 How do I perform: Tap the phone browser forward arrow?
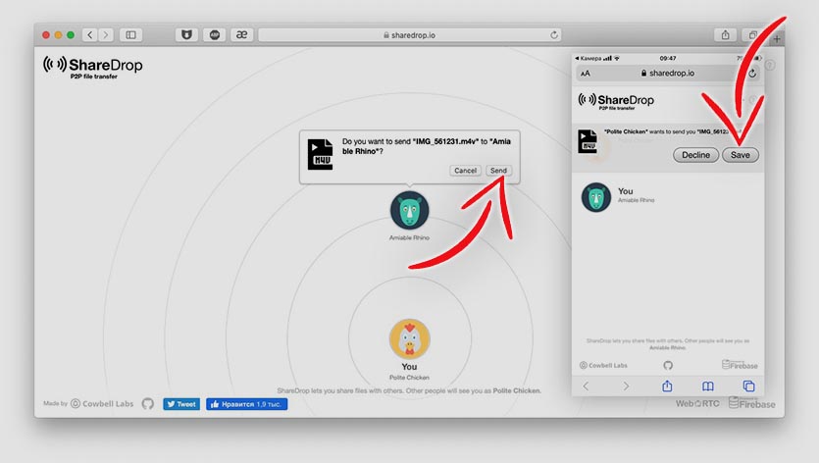coord(626,386)
